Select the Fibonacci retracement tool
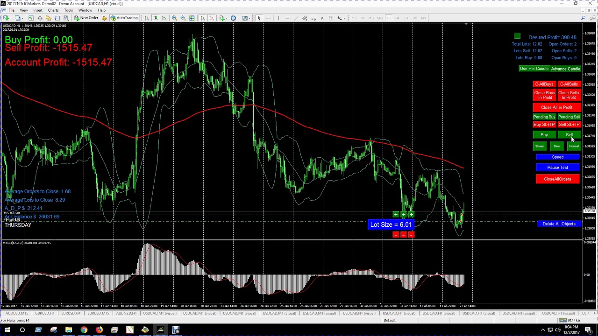 click(x=313, y=18)
